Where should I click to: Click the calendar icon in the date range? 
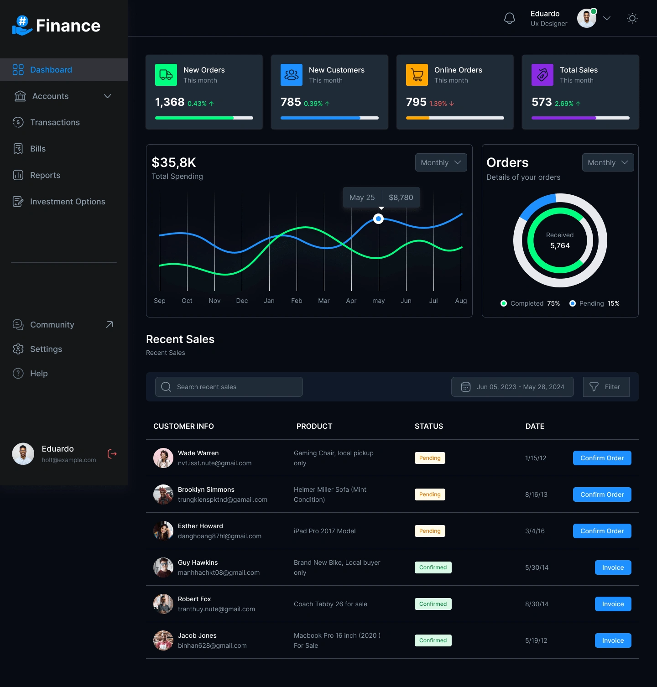pyautogui.click(x=465, y=387)
